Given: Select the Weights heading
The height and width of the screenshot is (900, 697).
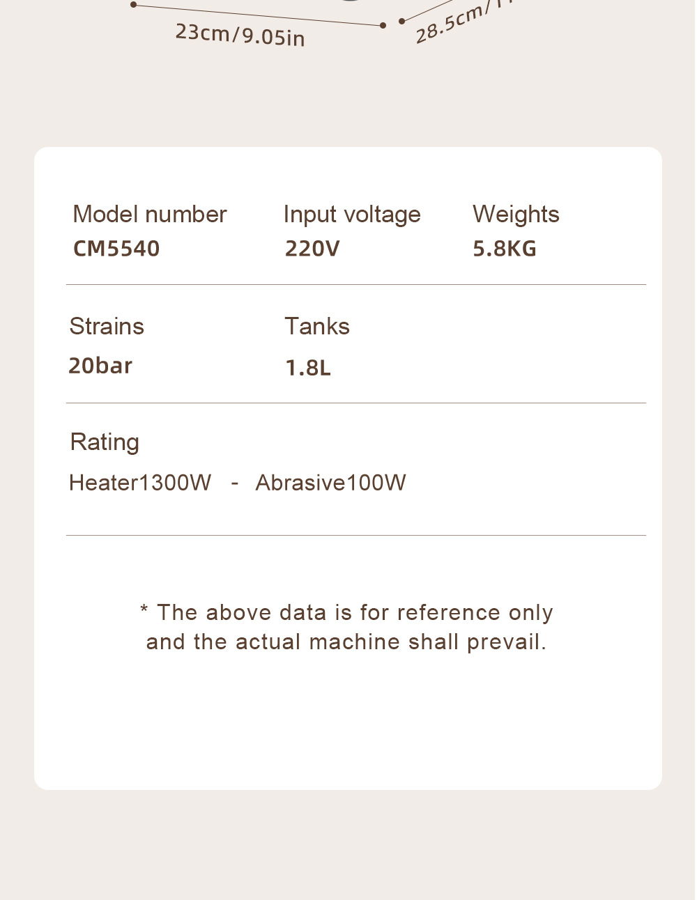Looking at the screenshot, I should tap(516, 215).
